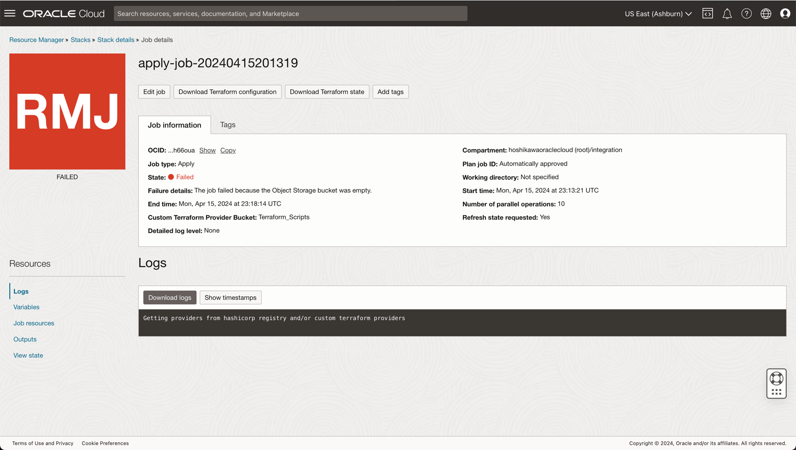
Task: Click the Download logs button
Action: click(170, 298)
